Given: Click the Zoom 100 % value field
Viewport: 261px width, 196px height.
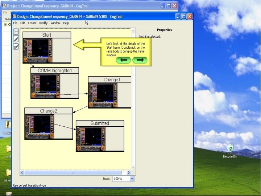Looking at the screenshot, I should pyautogui.click(x=121, y=179).
